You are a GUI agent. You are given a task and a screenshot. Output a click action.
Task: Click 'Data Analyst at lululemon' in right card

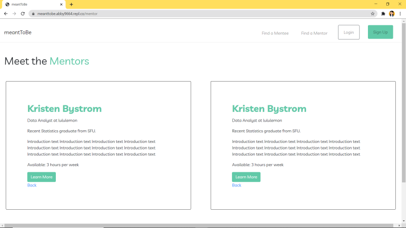(257, 121)
